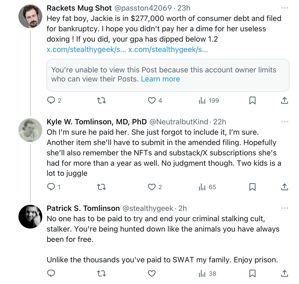Open more options for Rackets Mug Shot post

(285, 8)
